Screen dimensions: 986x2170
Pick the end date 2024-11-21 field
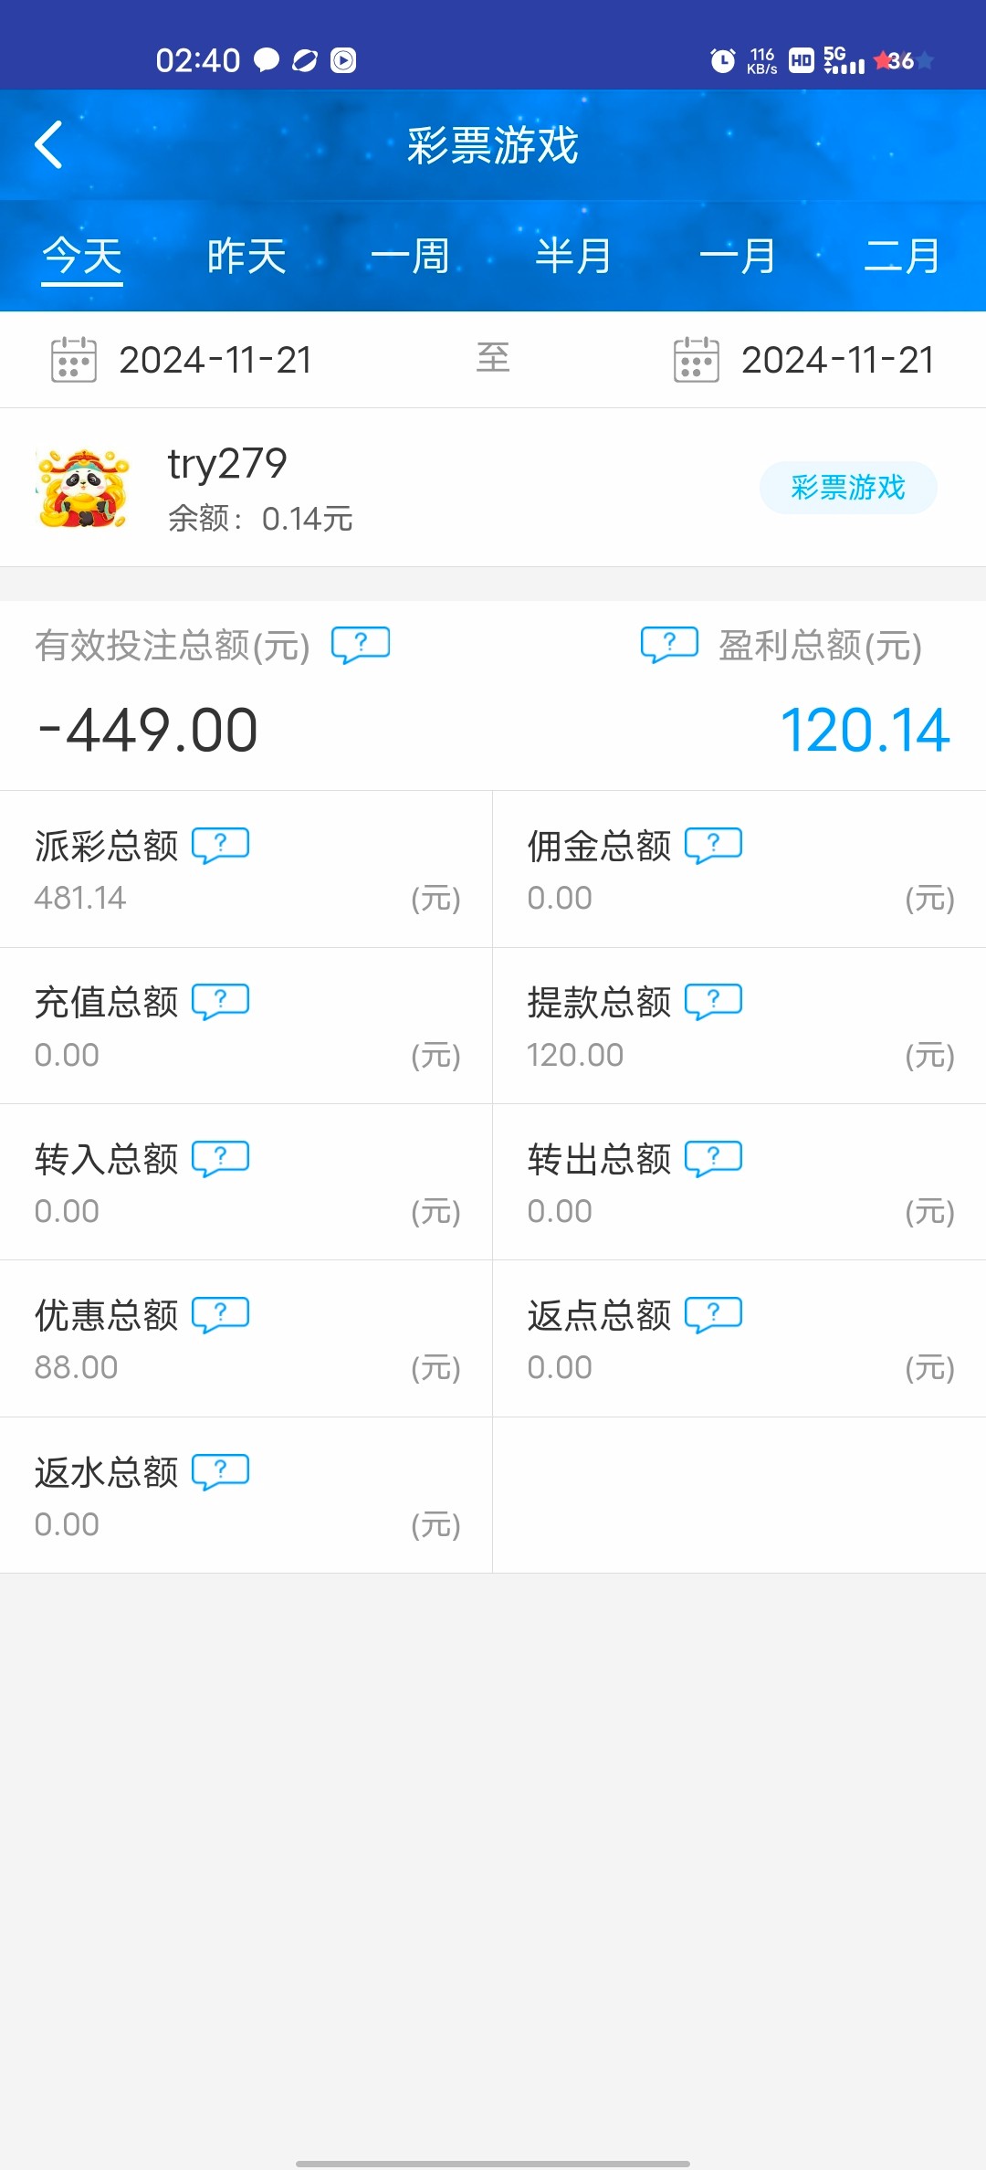pyautogui.click(x=837, y=360)
